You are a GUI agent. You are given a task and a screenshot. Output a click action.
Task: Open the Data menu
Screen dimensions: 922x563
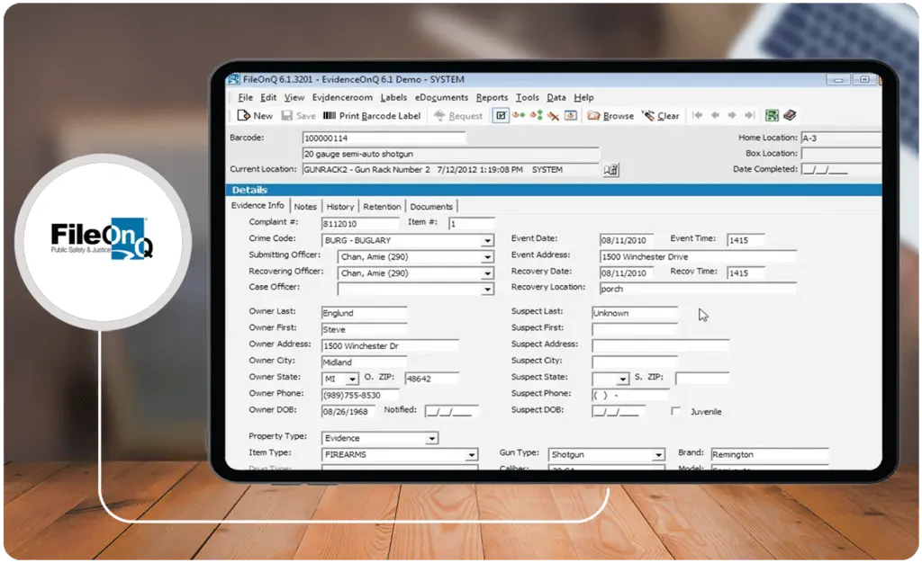tap(556, 97)
